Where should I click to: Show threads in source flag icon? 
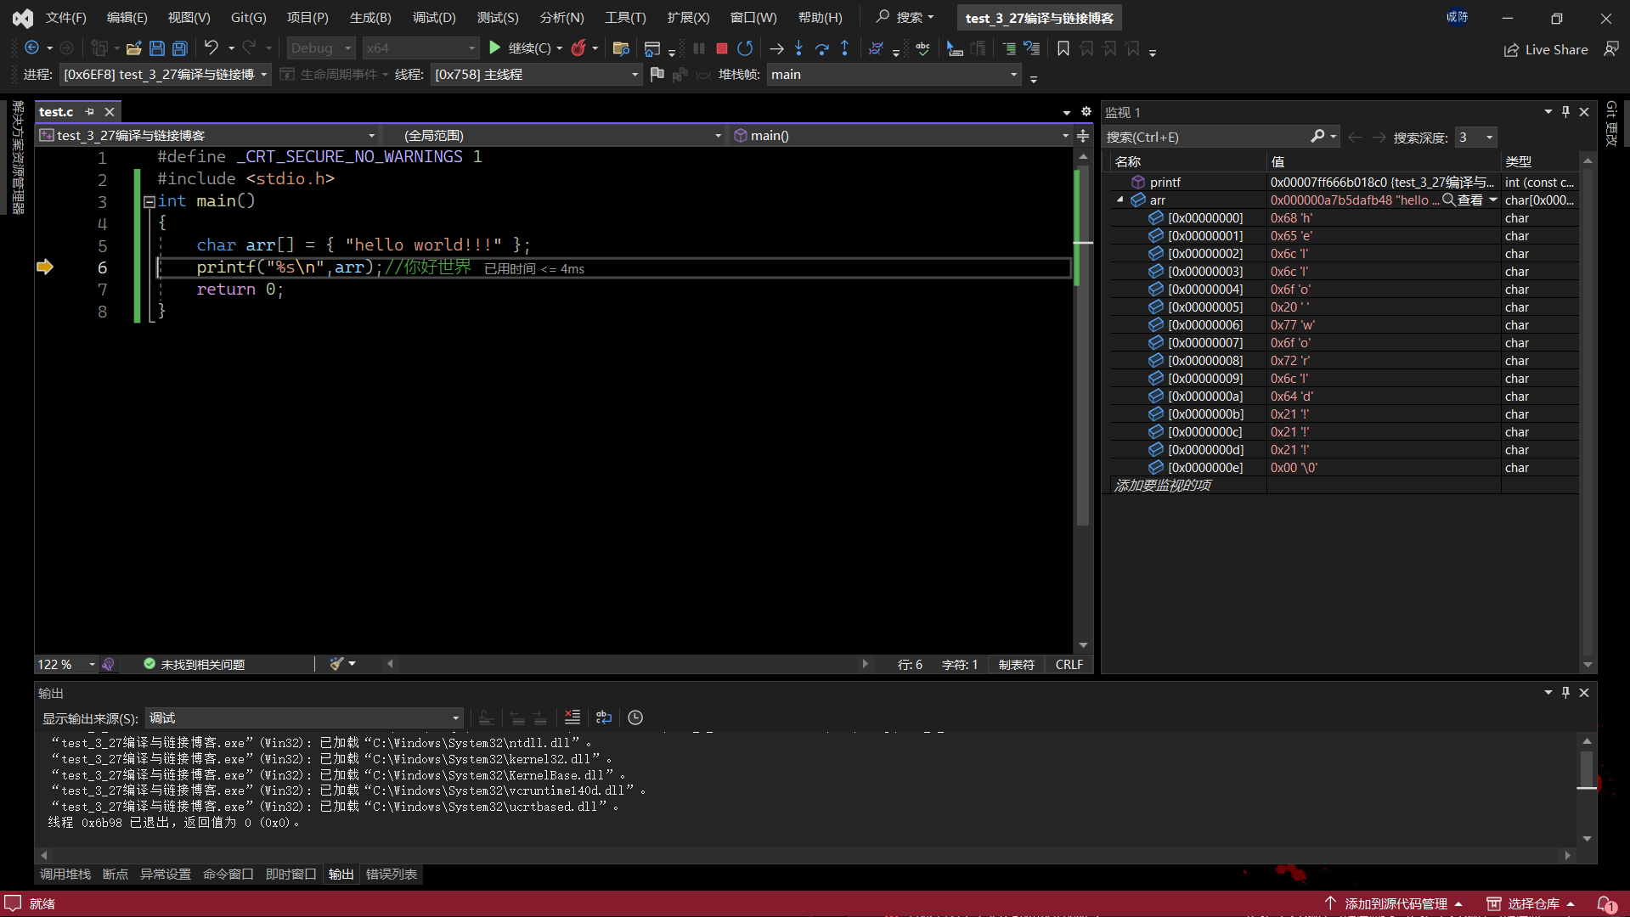click(657, 75)
